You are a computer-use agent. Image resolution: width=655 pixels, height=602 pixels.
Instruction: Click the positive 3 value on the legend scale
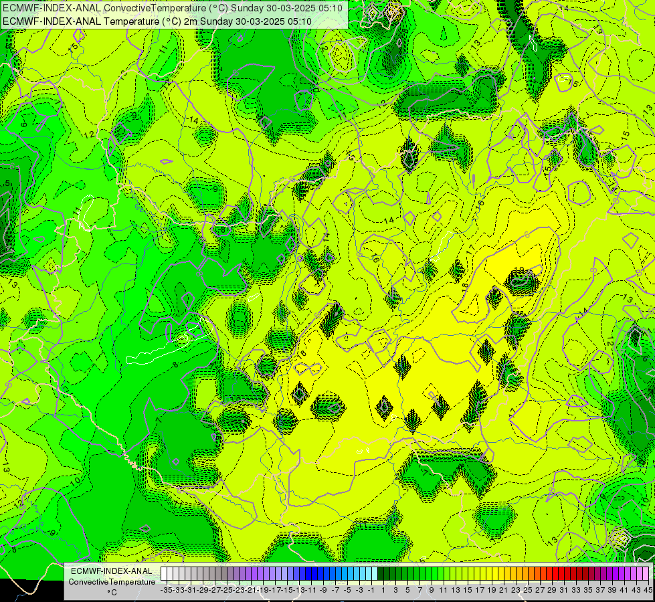click(395, 590)
